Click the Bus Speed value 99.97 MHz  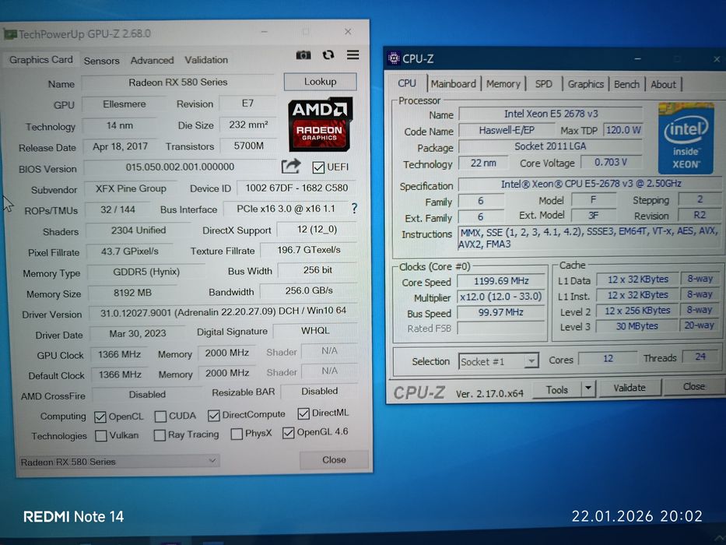pos(501,312)
